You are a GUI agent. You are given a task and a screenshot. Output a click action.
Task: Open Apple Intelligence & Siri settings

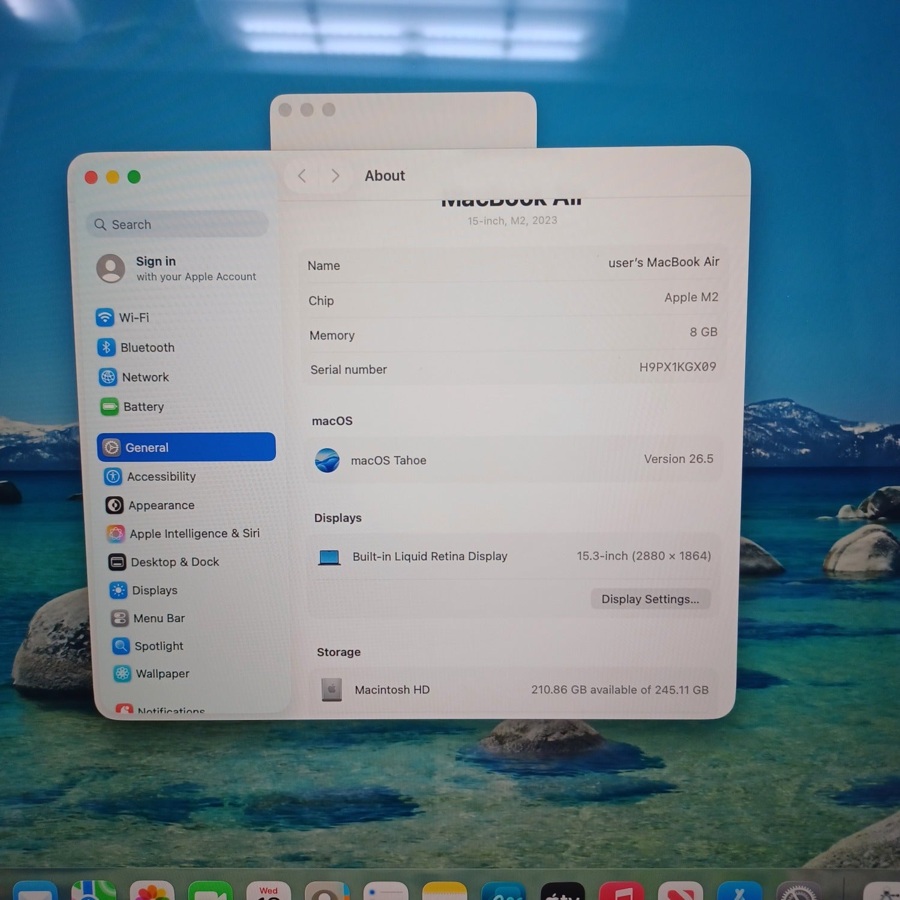pos(183,533)
